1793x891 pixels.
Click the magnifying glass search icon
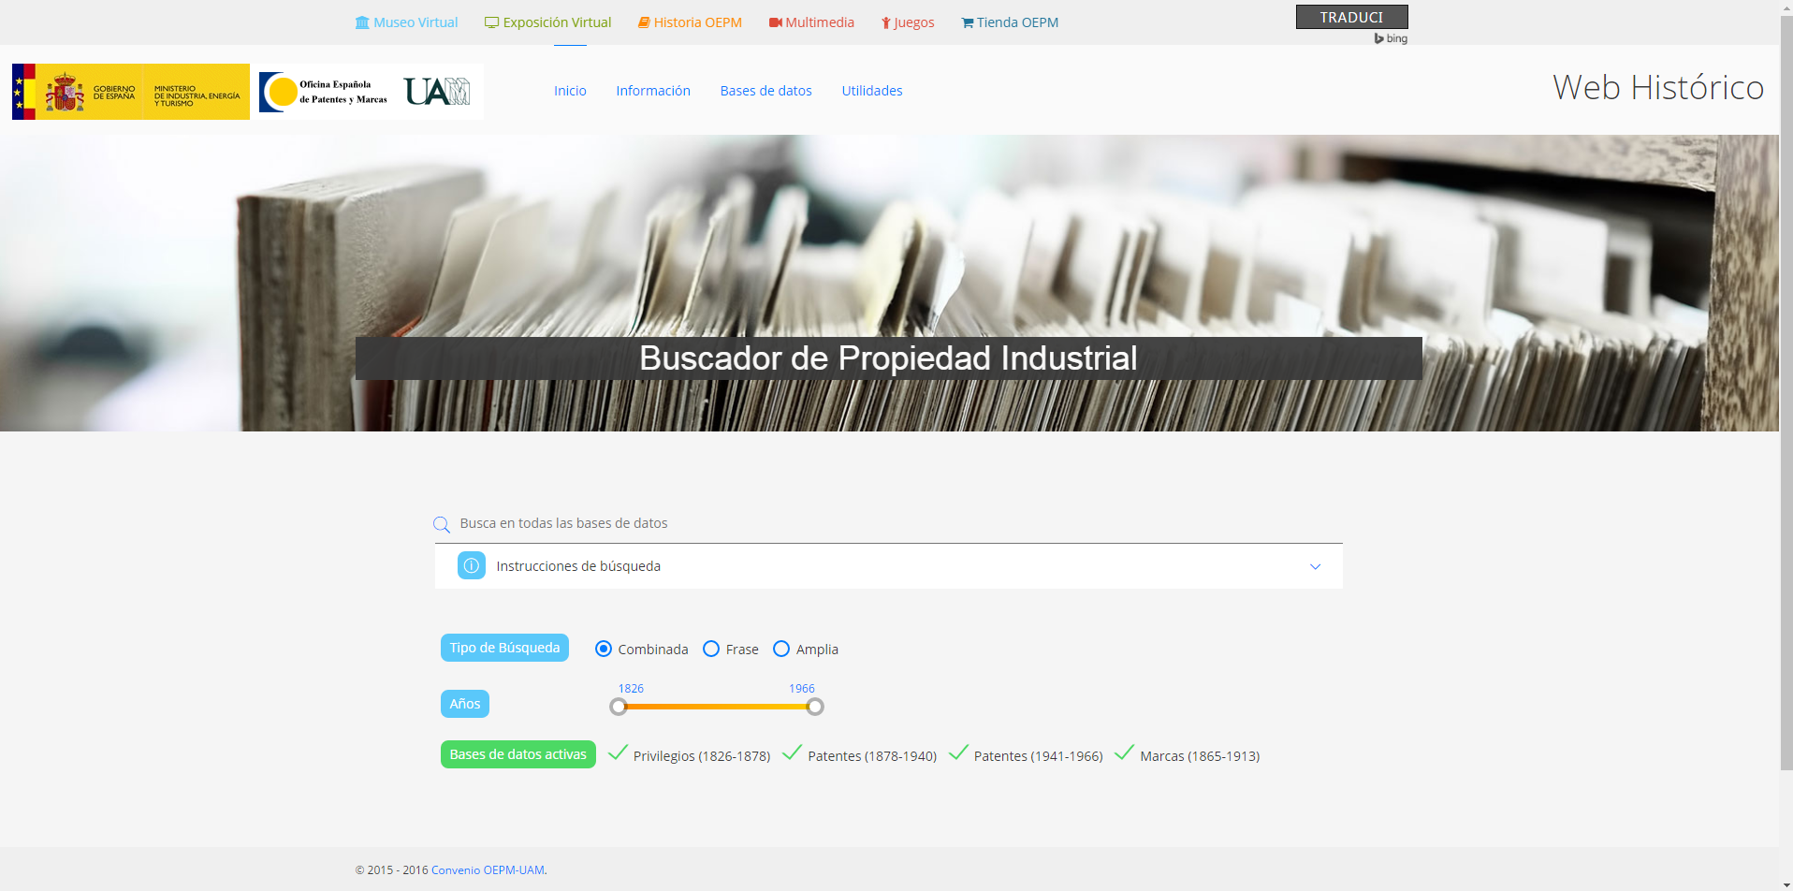click(x=442, y=525)
